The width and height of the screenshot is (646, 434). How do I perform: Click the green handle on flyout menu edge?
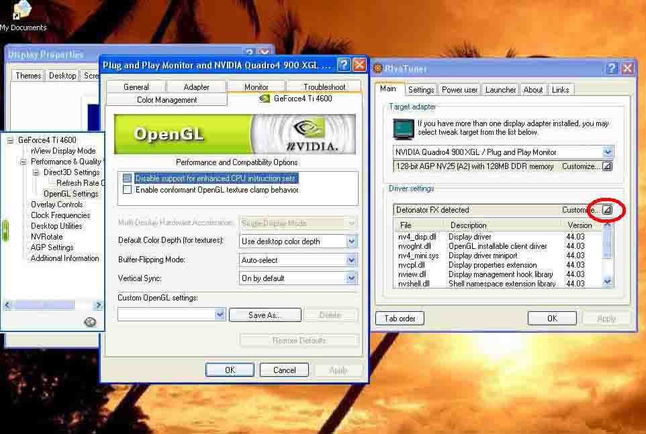pyautogui.click(x=5, y=230)
